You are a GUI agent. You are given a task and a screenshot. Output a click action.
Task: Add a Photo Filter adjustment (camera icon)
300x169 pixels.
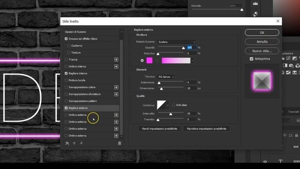coord(291,66)
